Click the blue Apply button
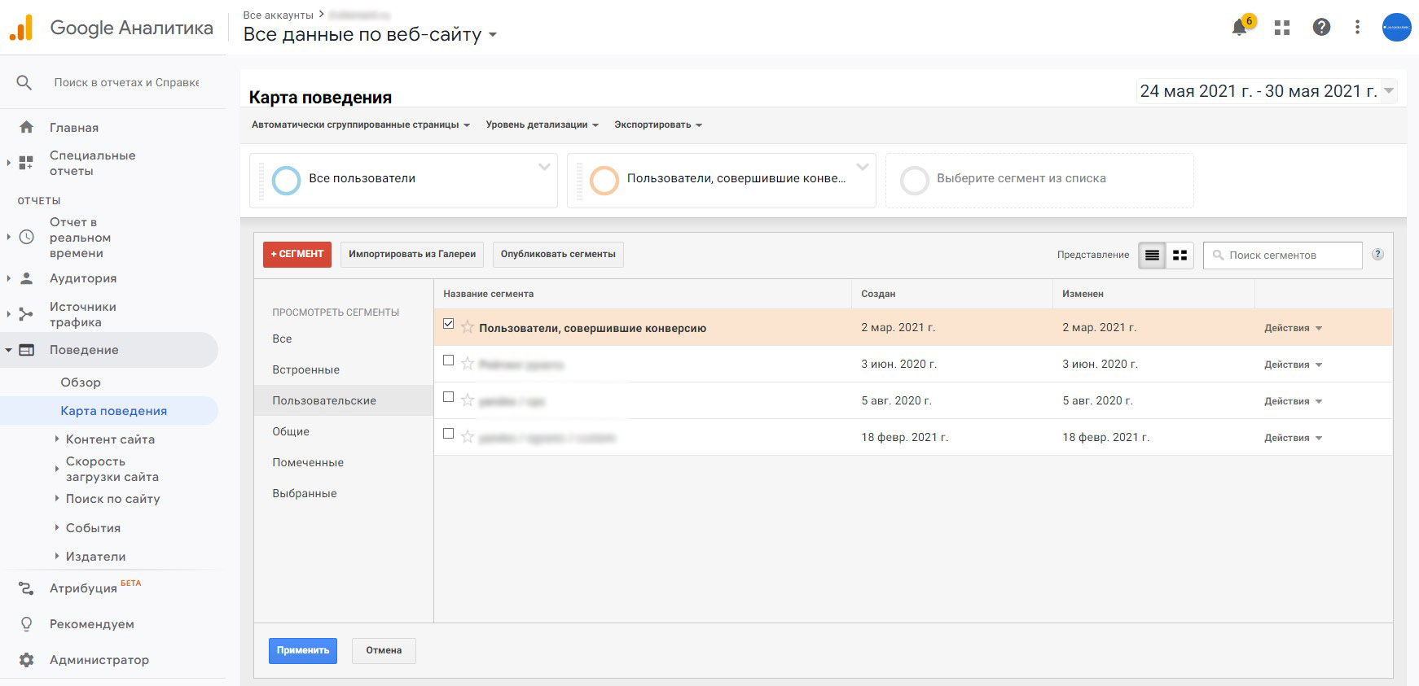1419x686 pixels. pyautogui.click(x=302, y=650)
